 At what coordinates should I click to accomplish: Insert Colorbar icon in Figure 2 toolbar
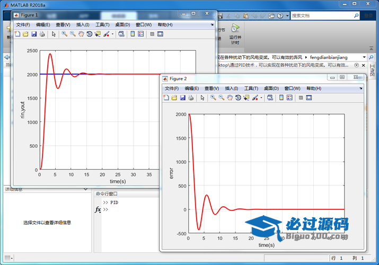281,98
